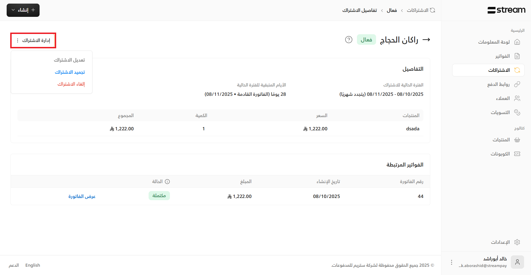This screenshot has height=275, width=531.
Task: Click the back arrow beside subscriber name
Action: point(426,40)
